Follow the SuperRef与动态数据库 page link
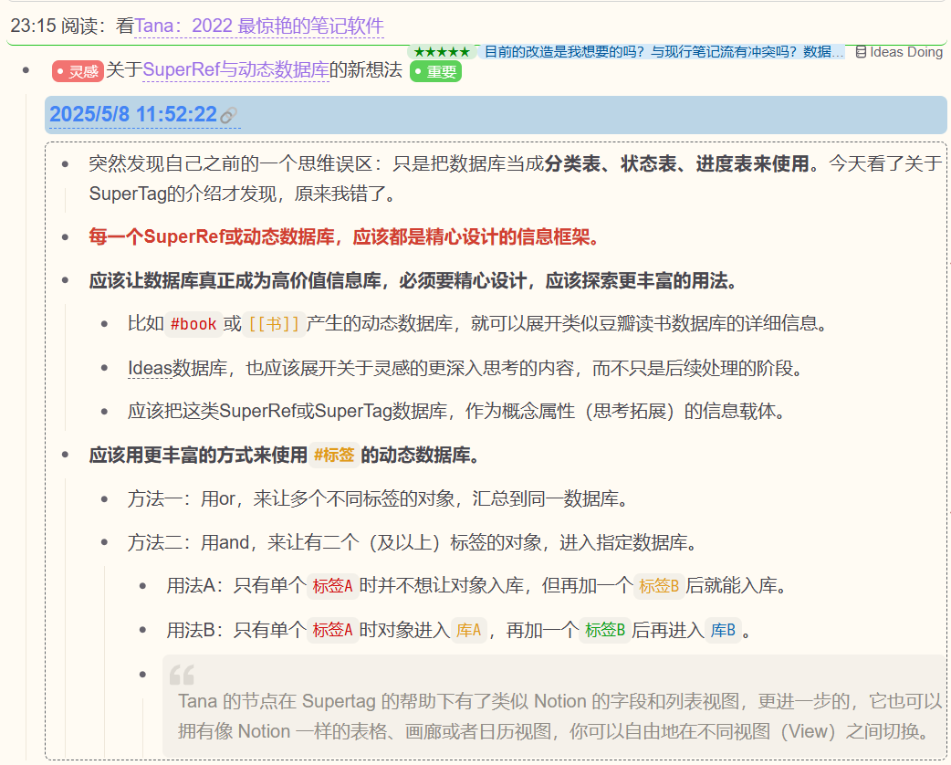This screenshot has height=765, width=951. pos(235,69)
